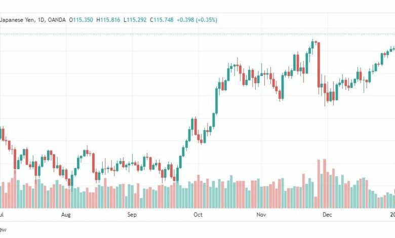Viewport: 395px width, 238px height.
Task: Click the +0.398 (+0.35%) change readout
Action: (x=197, y=20)
